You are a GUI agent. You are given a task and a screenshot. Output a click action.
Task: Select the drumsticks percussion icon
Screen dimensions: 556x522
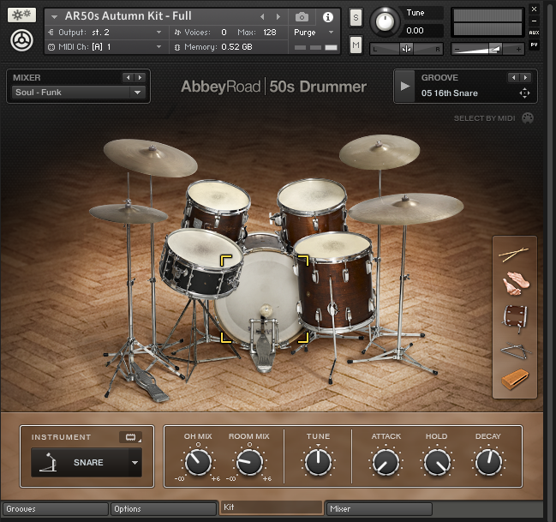pos(514,255)
